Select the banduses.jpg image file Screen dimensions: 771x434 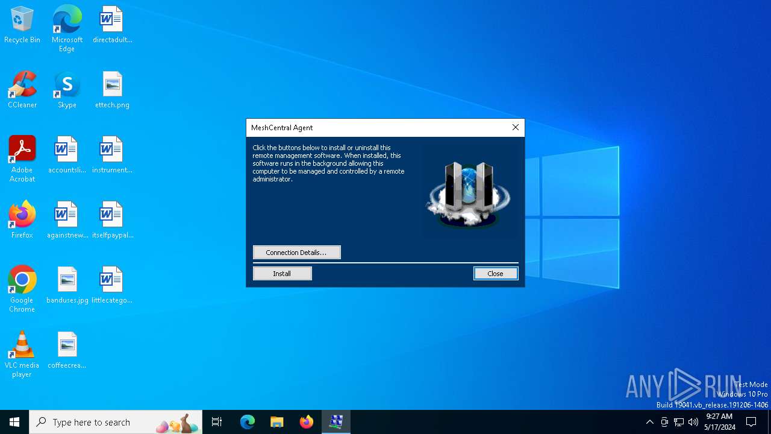tap(67, 286)
